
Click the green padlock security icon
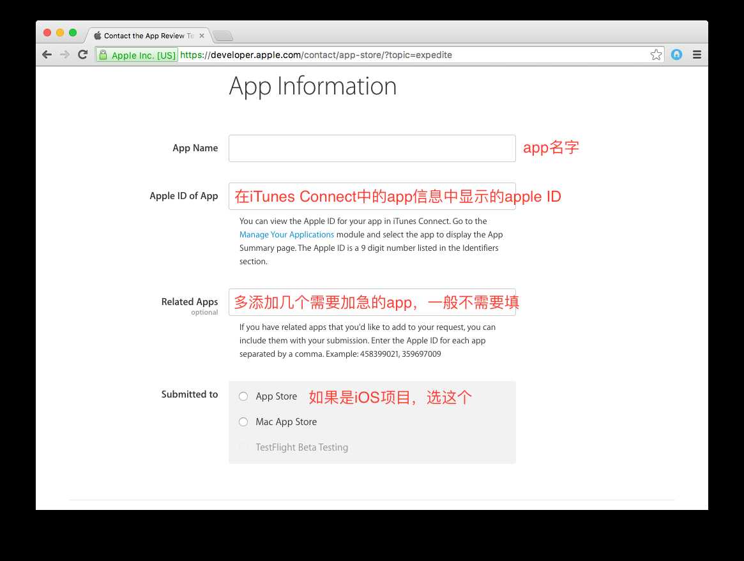tap(103, 55)
